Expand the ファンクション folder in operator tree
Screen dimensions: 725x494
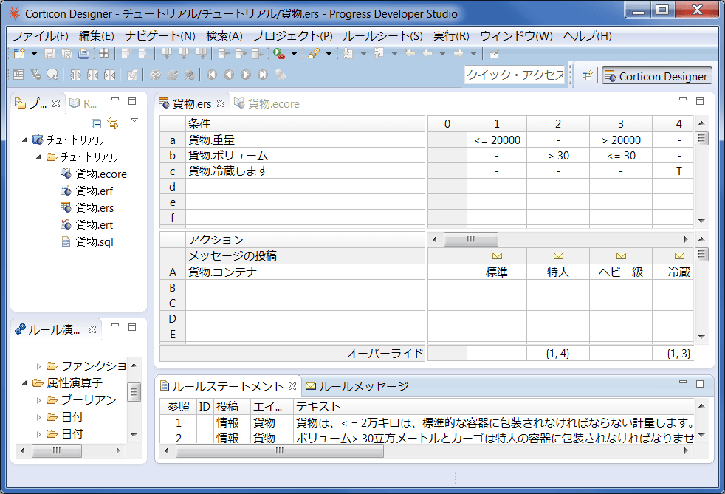click(x=40, y=366)
